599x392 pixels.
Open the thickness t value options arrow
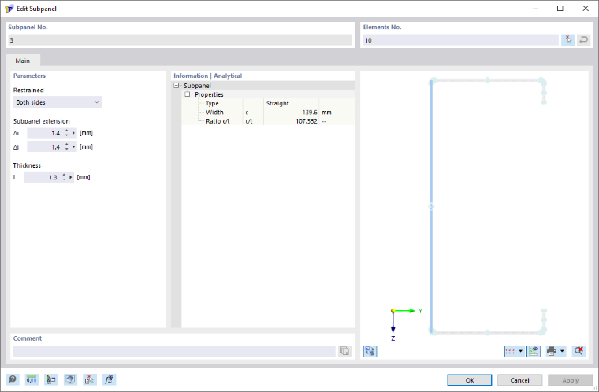(71, 177)
